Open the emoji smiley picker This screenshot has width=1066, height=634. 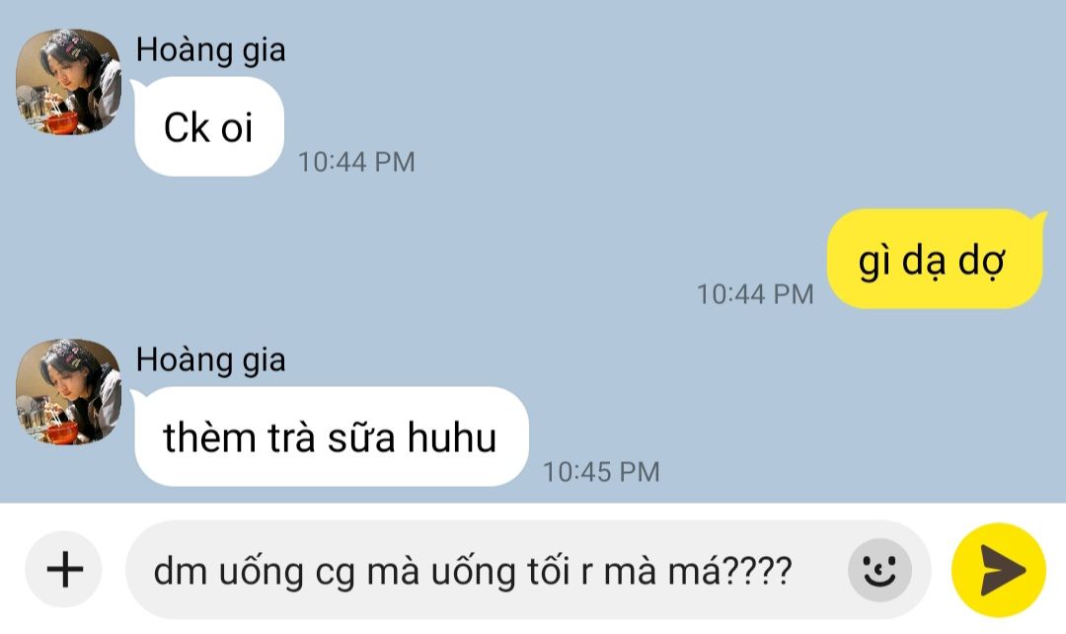(879, 570)
